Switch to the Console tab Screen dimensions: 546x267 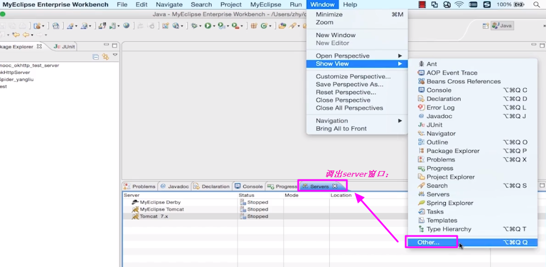tap(248, 186)
